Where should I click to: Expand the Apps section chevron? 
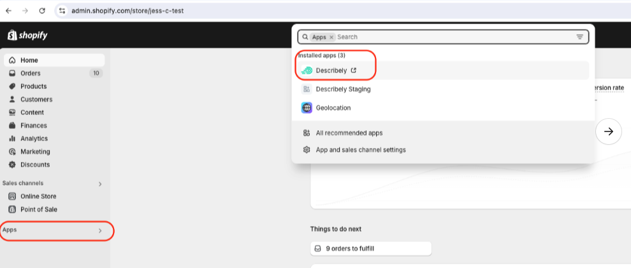click(x=100, y=231)
